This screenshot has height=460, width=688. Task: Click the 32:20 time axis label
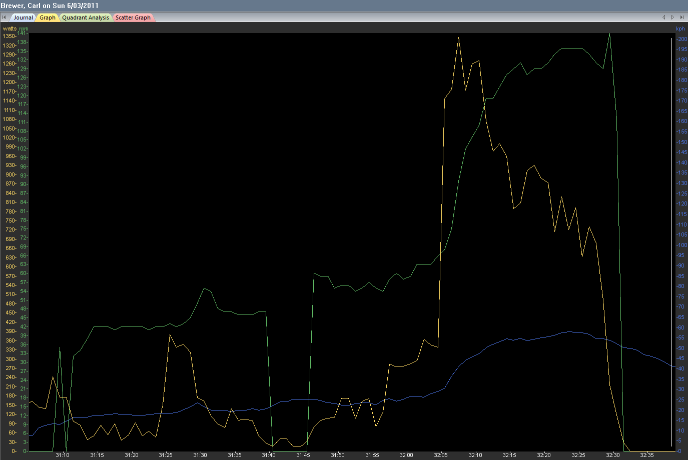544,455
